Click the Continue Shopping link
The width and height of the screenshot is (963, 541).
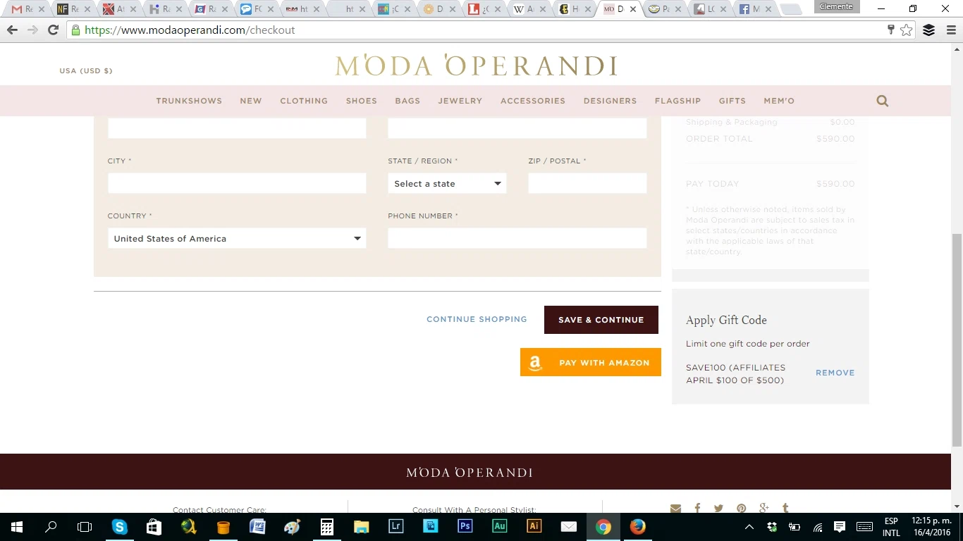click(x=477, y=319)
